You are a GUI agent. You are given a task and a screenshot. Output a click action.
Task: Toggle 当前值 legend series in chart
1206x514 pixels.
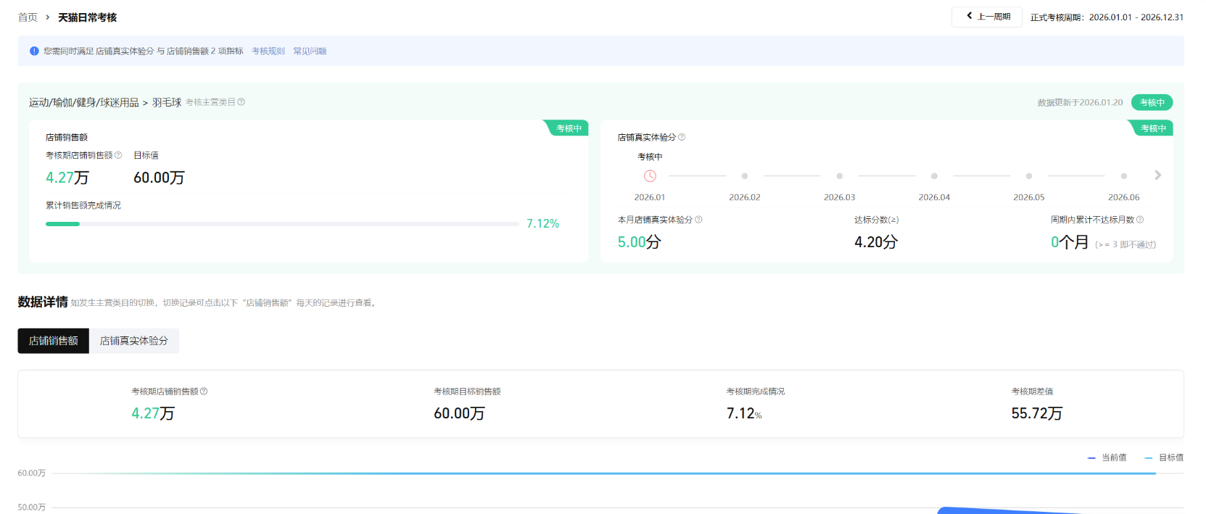point(1107,457)
